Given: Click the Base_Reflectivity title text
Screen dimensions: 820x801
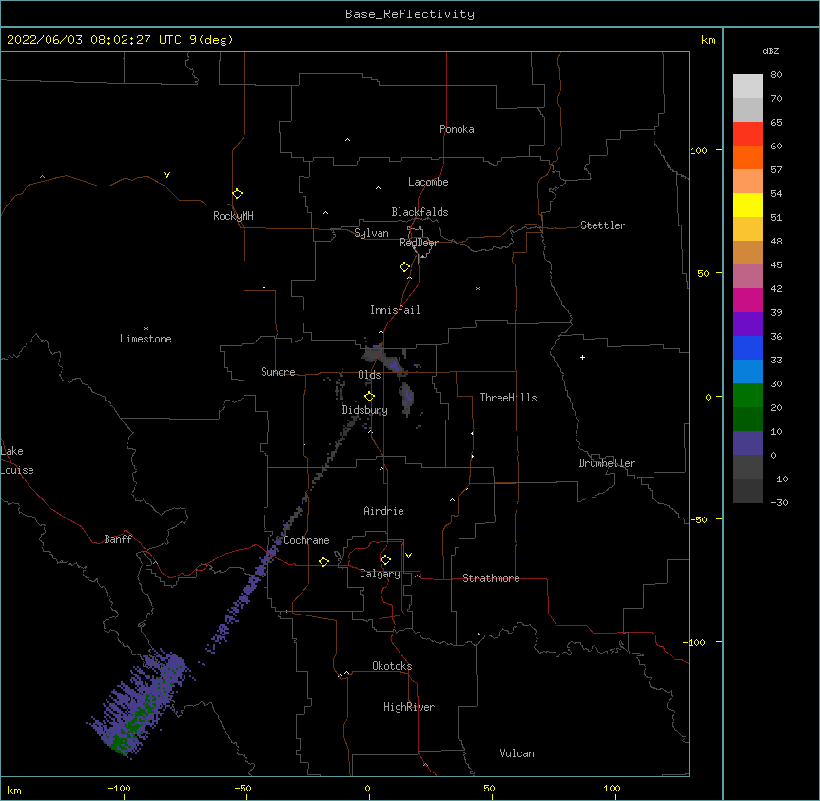Looking at the screenshot, I should pyautogui.click(x=410, y=14).
